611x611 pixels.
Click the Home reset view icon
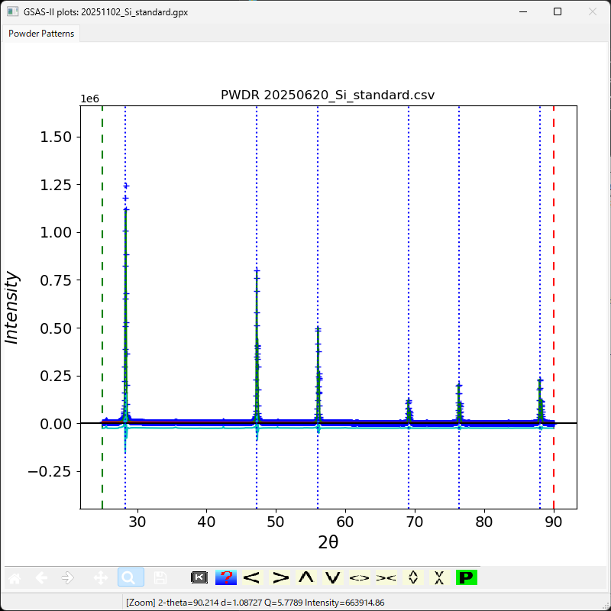click(x=15, y=578)
